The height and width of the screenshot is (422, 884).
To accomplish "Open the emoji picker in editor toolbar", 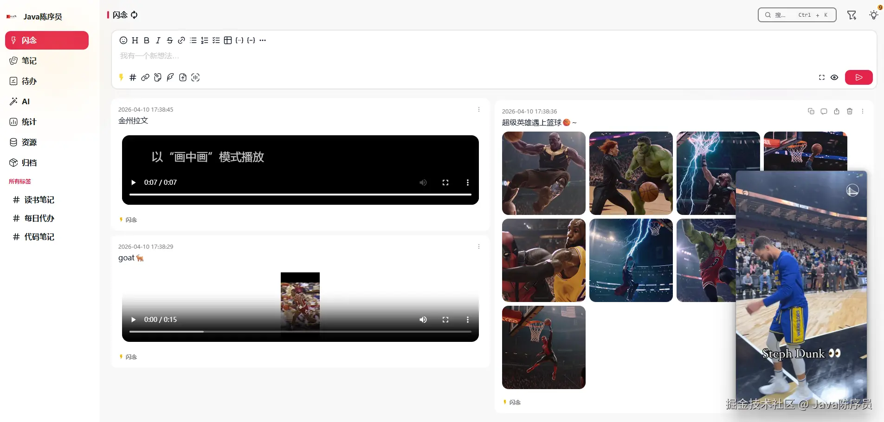I will 123,40.
